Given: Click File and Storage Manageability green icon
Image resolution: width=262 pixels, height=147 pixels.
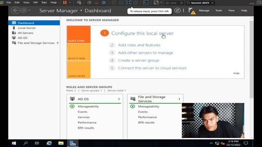Looking at the screenshot, I should (133, 106).
